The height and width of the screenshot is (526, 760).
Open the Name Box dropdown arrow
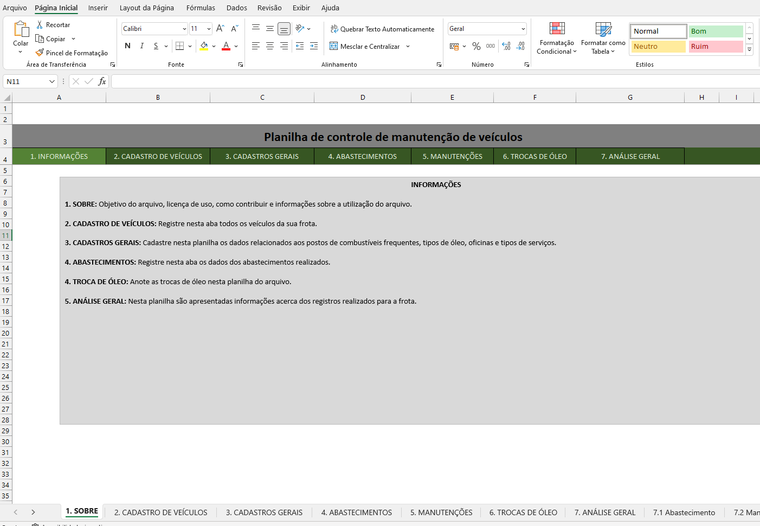pos(52,81)
